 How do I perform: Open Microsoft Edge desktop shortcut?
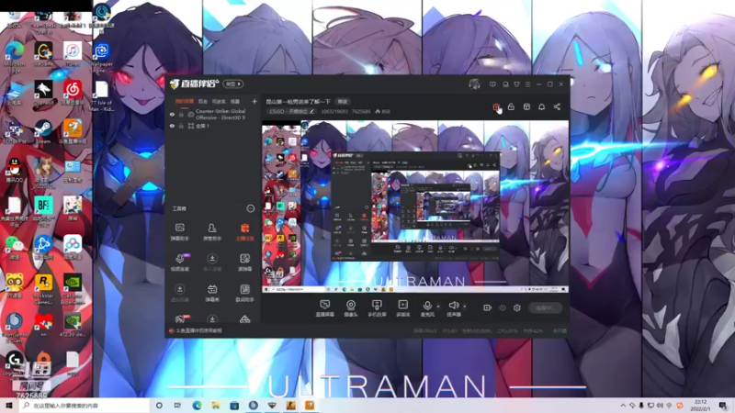(x=15, y=57)
